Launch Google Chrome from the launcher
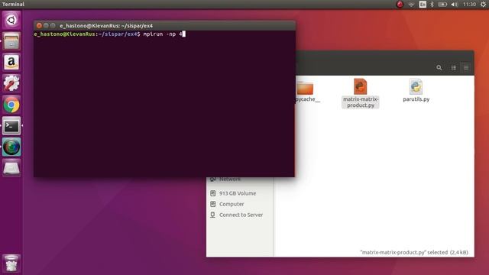Screen dimensions: 489x275 click(x=11, y=105)
